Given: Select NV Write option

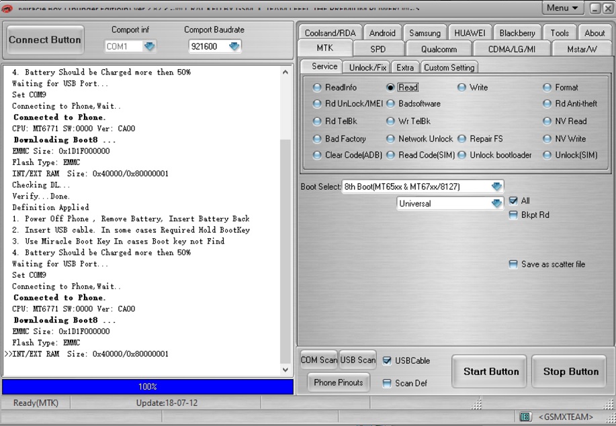Looking at the screenshot, I should (564, 138).
